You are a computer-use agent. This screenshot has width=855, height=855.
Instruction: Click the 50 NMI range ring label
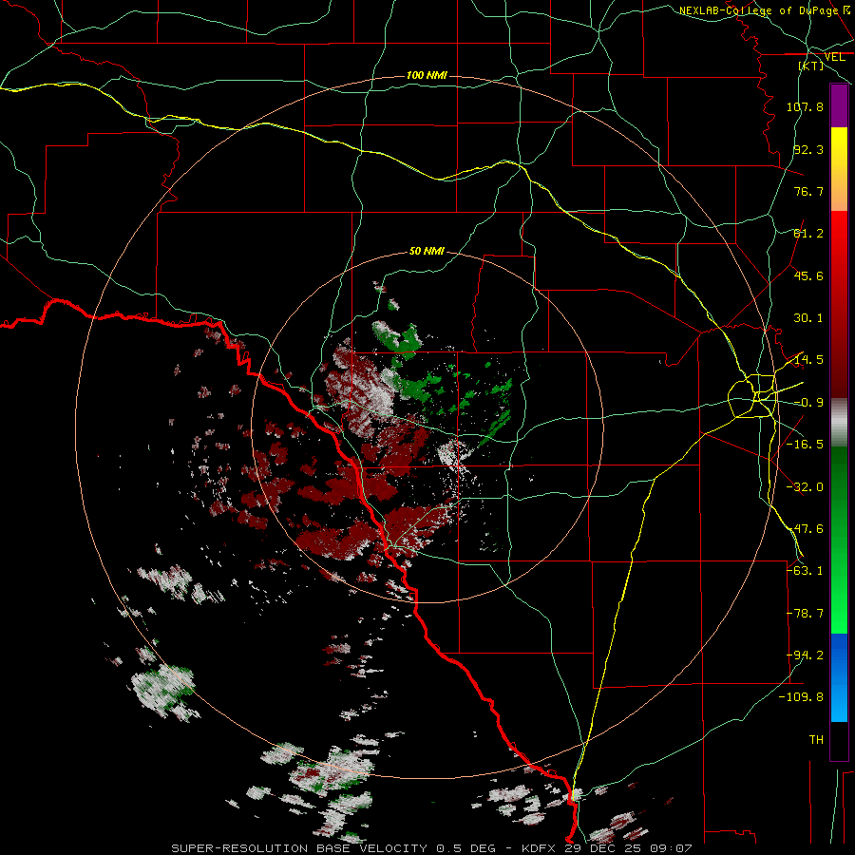(x=427, y=251)
